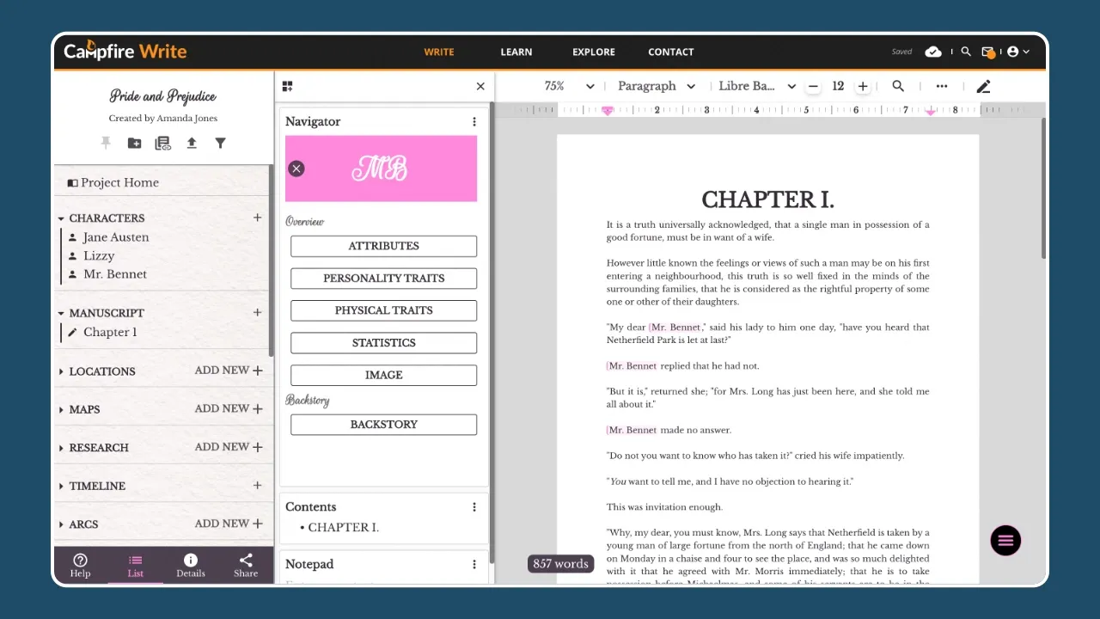The image size is (1100, 619).
Task: Open Help from the bottom bar
Action: coord(80,565)
